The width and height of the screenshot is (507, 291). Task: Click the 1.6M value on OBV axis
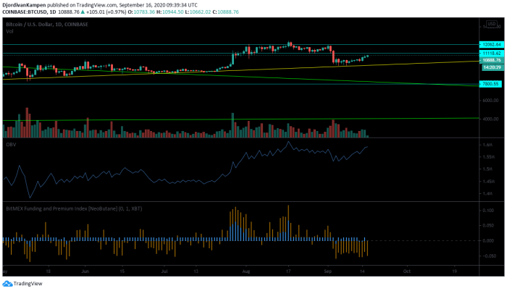point(487,145)
